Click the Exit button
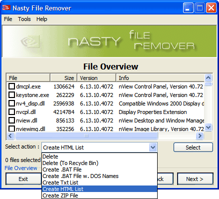219x199 pixels. [x=23, y=179]
